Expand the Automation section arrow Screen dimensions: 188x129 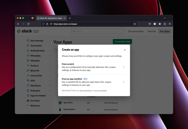pyautogui.click(x=50, y=46)
